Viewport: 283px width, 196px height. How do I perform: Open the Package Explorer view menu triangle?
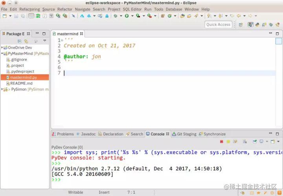point(44,41)
